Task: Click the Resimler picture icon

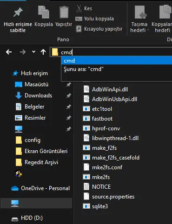Action: pyautogui.click(x=19, y=118)
